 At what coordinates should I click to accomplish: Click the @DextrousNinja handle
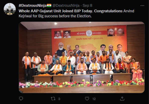66,6
